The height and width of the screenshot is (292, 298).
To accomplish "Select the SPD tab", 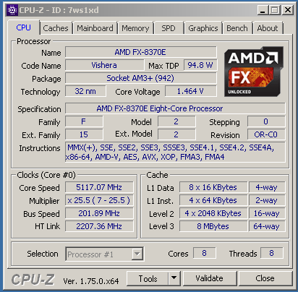I will point(169,28).
